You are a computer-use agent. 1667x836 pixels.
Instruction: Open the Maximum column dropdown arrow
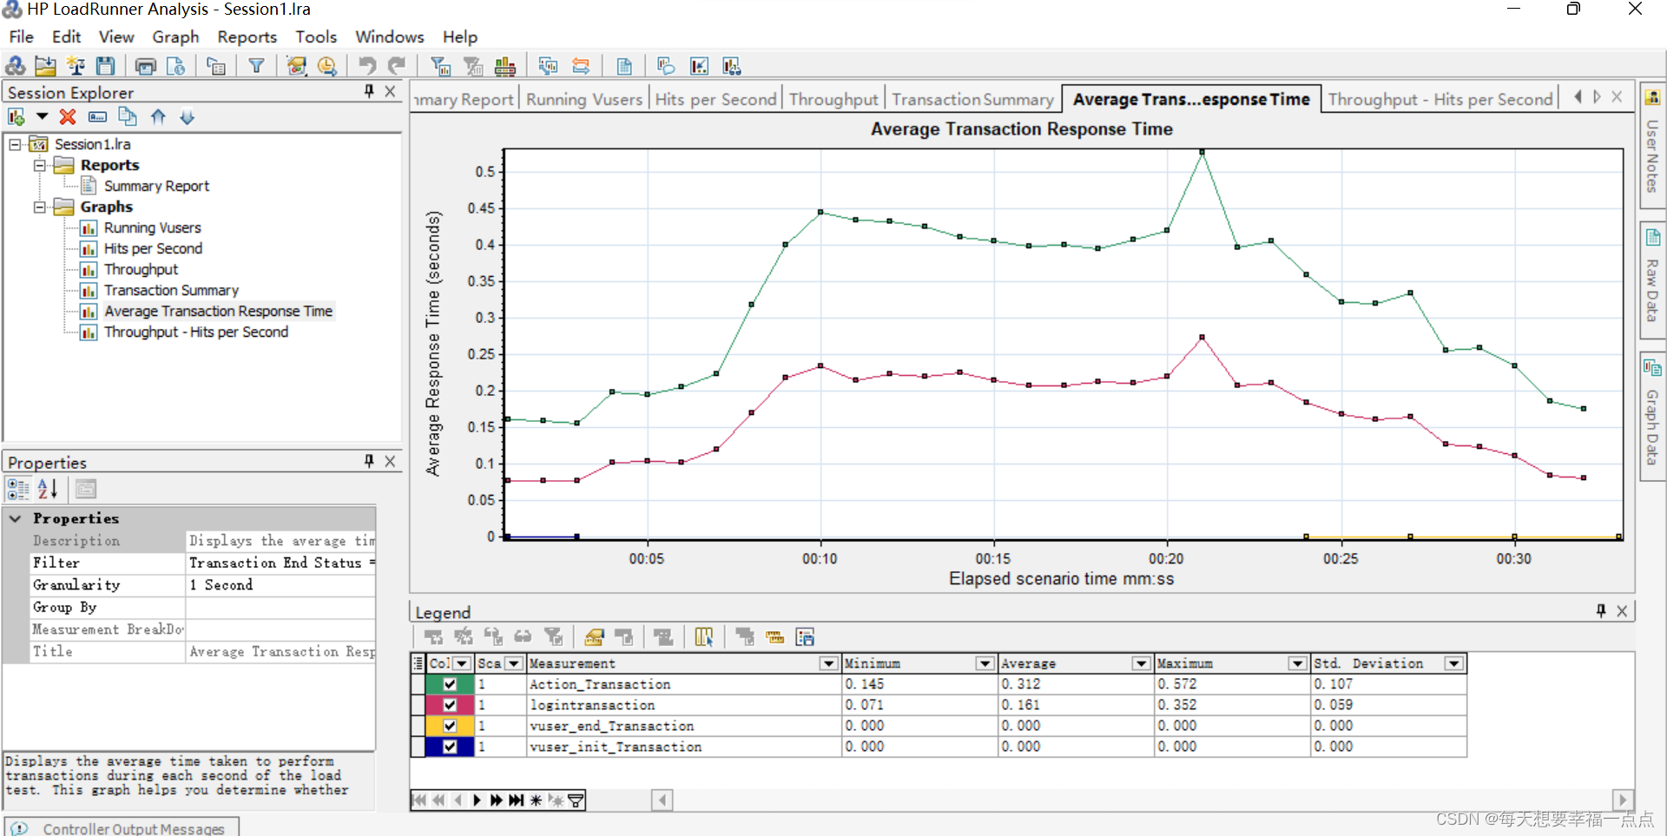coord(1297,663)
